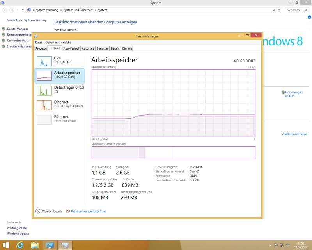This screenshot has width=312, height=250.
Task: Open the Ansicht menu in Task-Manager
Action: pos(66,43)
